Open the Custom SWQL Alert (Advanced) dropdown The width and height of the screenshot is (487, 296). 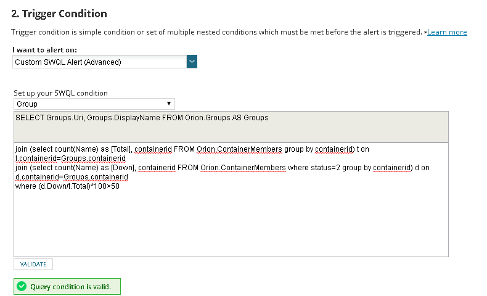[x=99, y=62]
